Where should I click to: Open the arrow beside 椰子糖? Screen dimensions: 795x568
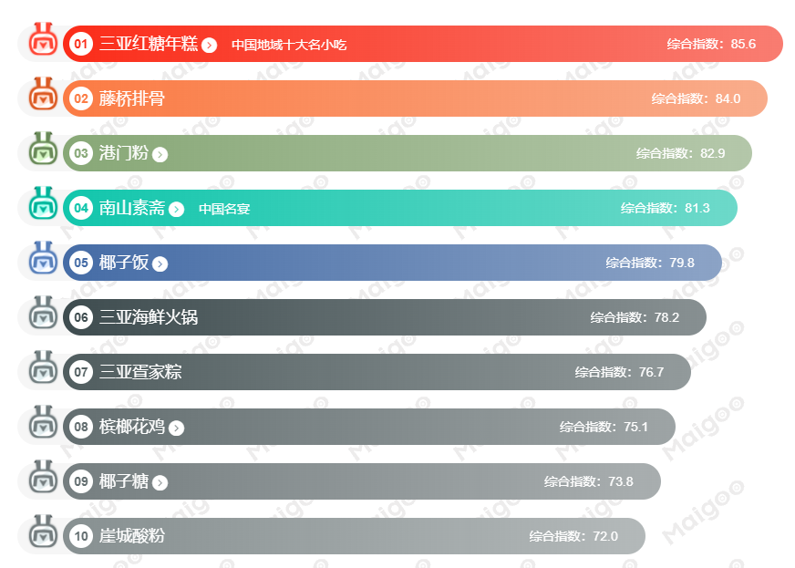[160, 482]
